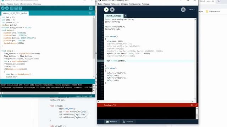Click 'Serial.begin(9600);' in the Arduino code
The image size is (227, 127).
14,43
